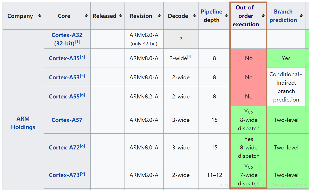The width and height of the screenshot is (309, 190).
Task: Select 'ARMv8.0-A' revision for Cortex-A57
Action: tap(144, 120)
